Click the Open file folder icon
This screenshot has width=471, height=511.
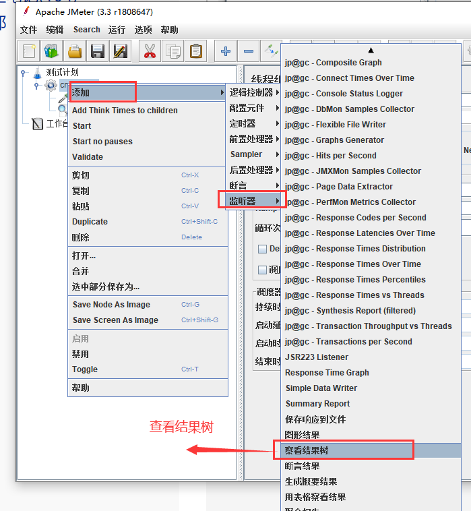coord(75,51)
